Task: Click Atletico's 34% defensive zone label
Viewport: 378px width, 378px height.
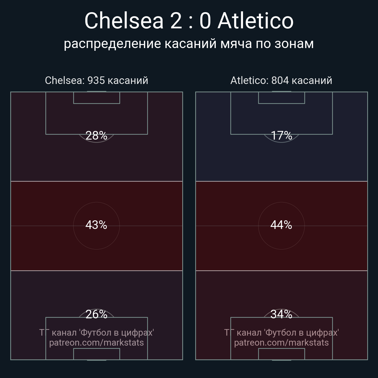Action: pos(281,314)
